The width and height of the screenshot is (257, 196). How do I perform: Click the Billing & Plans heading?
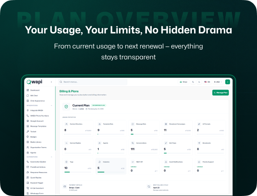point(69,91)
